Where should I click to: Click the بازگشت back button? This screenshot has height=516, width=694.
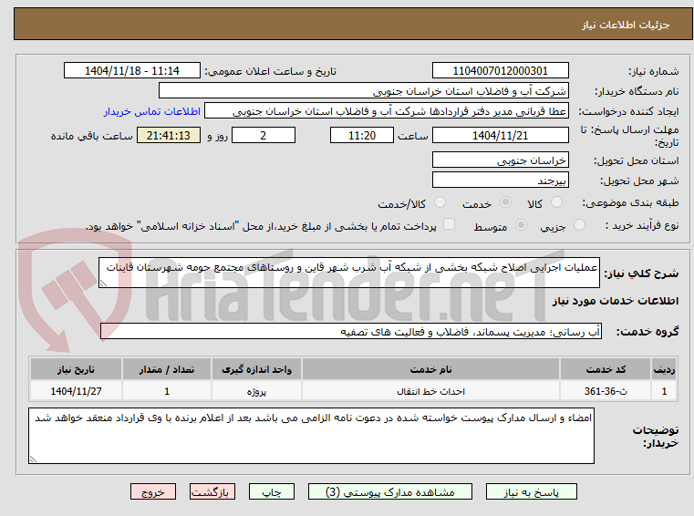point(212,492)
